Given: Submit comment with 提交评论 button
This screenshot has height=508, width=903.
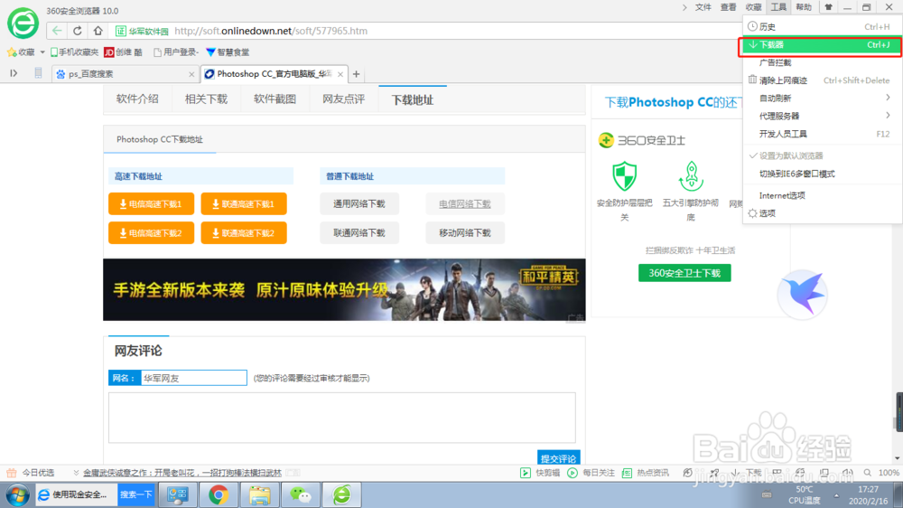Looking at the screenshot, I should click(559, 458).
